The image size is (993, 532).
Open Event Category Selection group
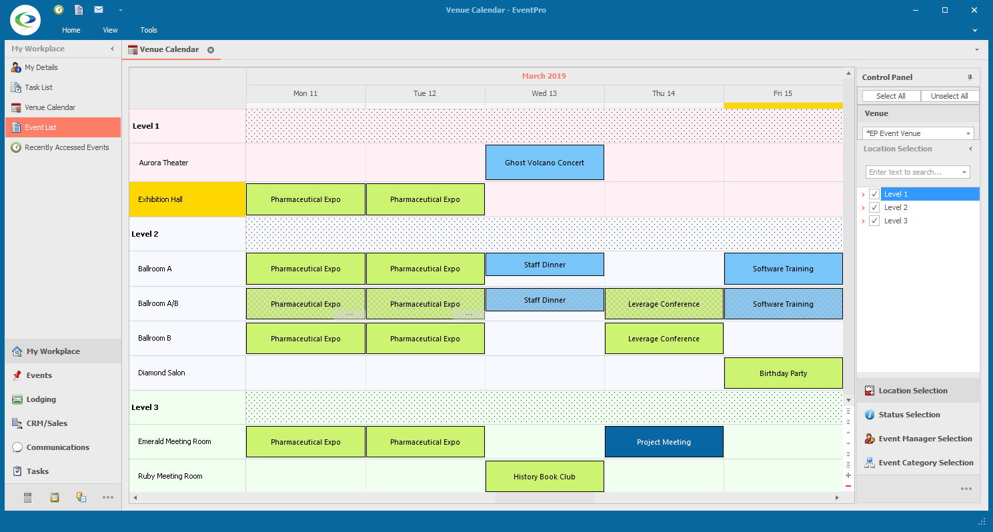[x=918, y=463]
